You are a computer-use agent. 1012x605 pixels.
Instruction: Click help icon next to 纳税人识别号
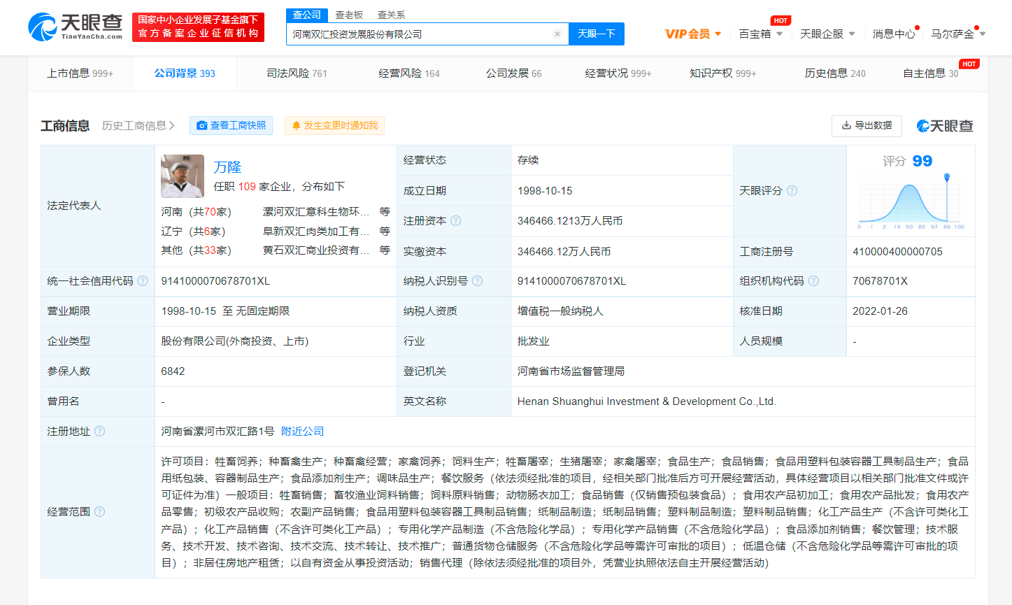point(478,280)
